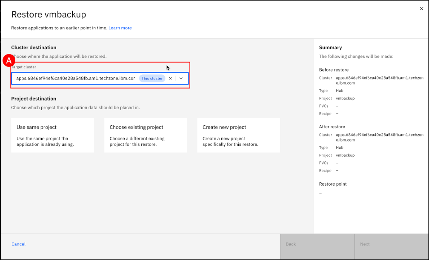This screenshot has height=260, width=429.
Task: Select the 'Use same project' tile
Action: 52,135
